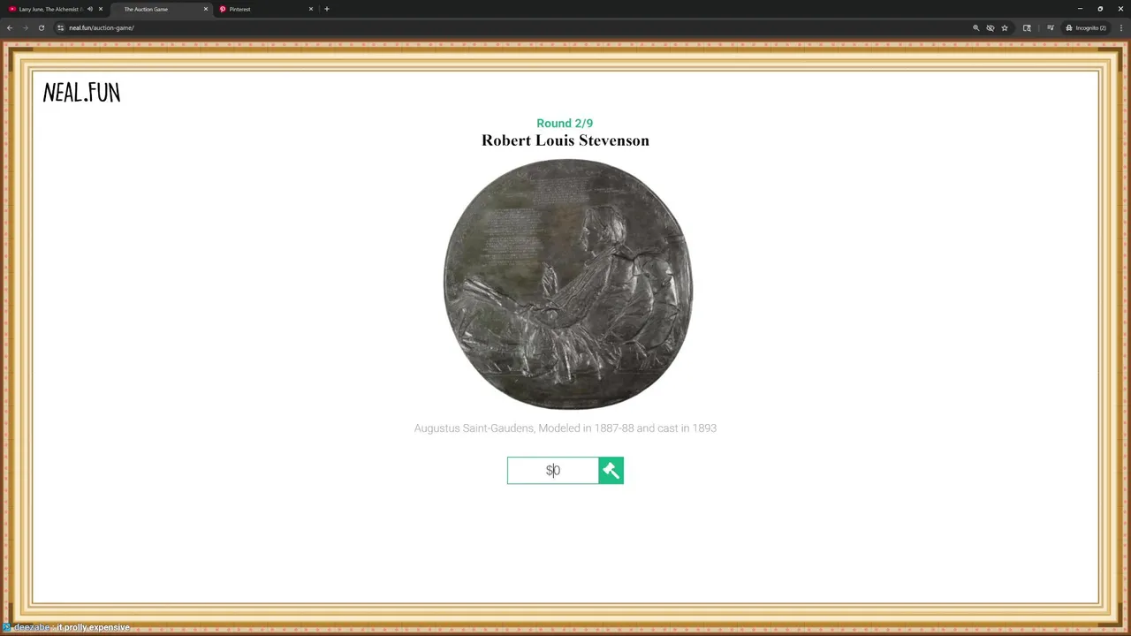View site information icon in address bar

(61, 27)
